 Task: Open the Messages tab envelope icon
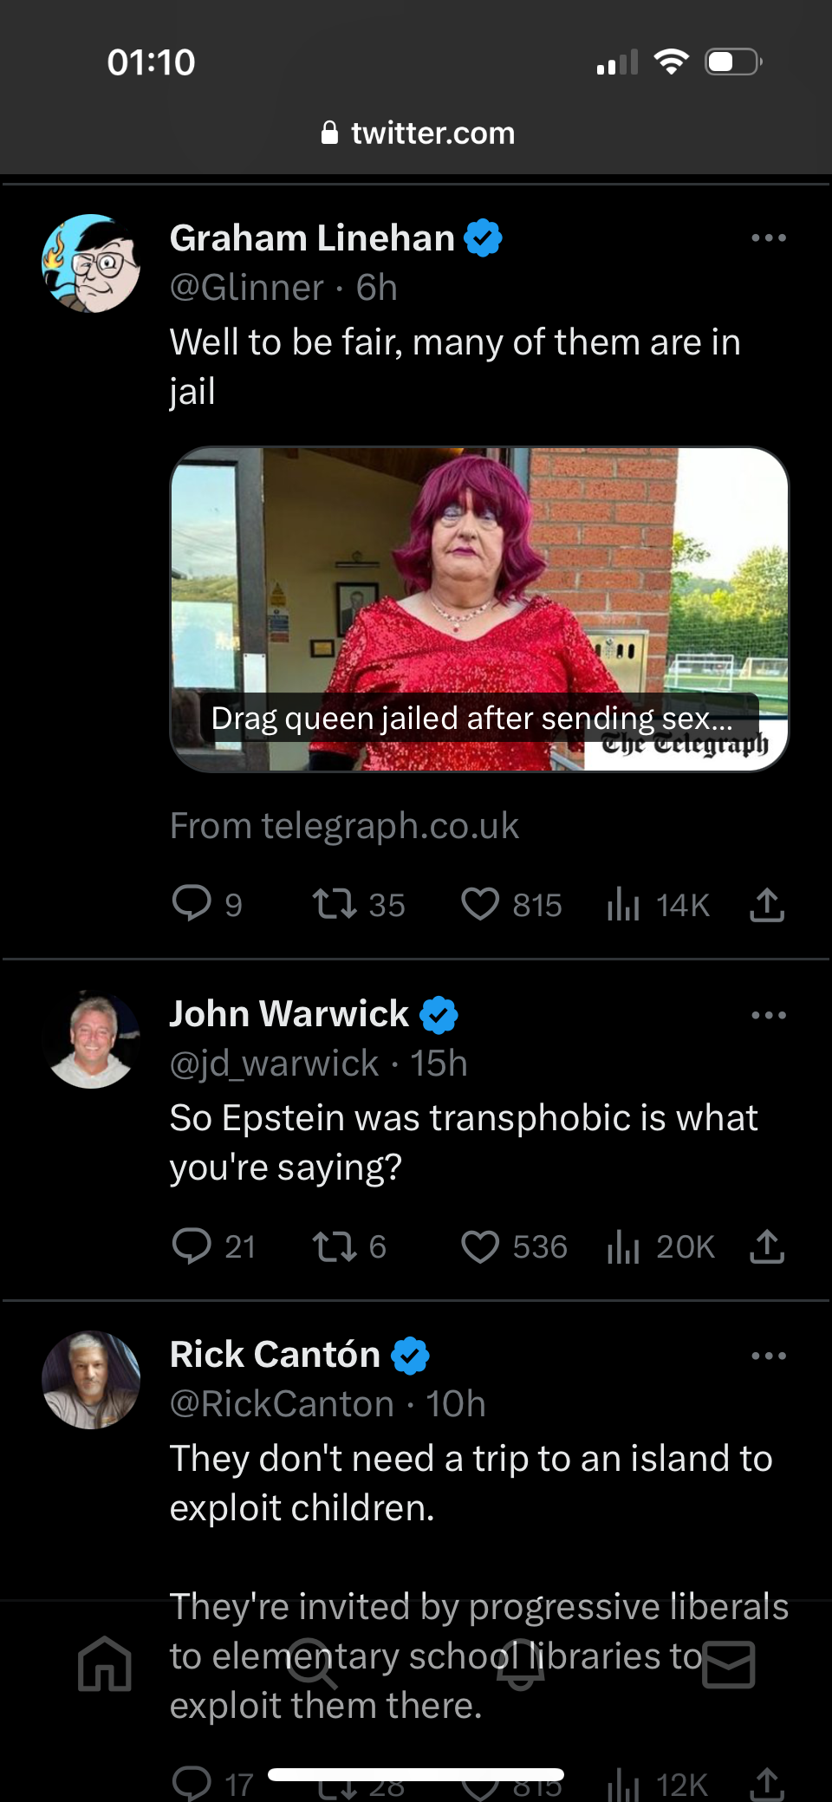pos(728,1663)
